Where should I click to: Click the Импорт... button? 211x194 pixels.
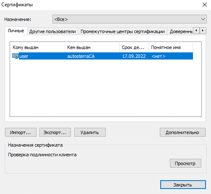21,132
